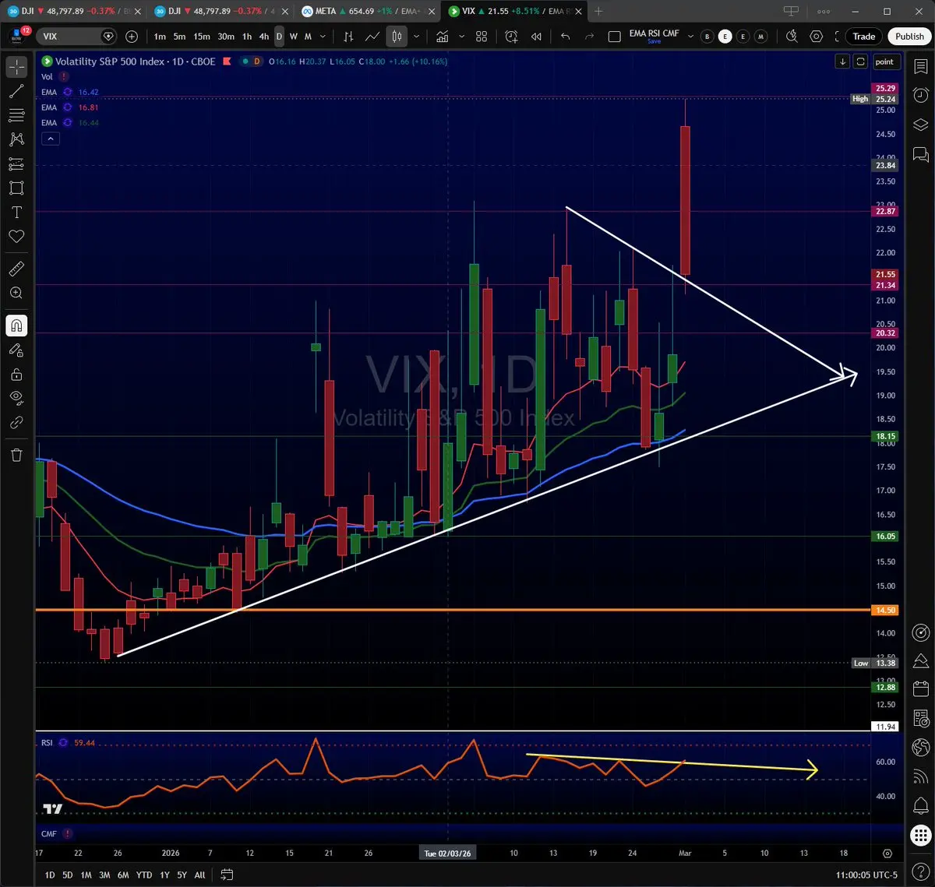Toggle stay in drawing mode

[x=16, y=350]
